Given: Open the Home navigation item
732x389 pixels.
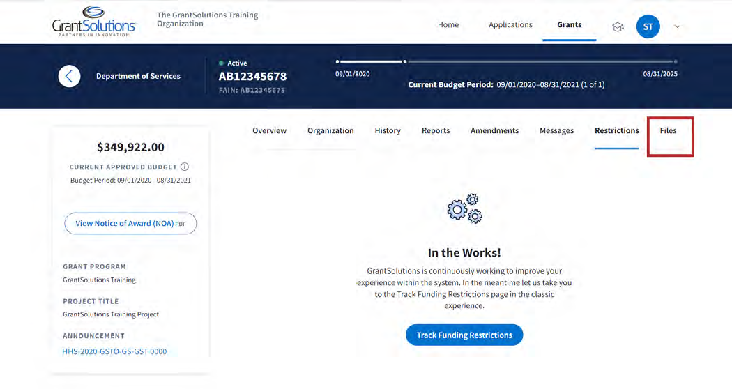Looking at the screenshot, I should [448, 25].
